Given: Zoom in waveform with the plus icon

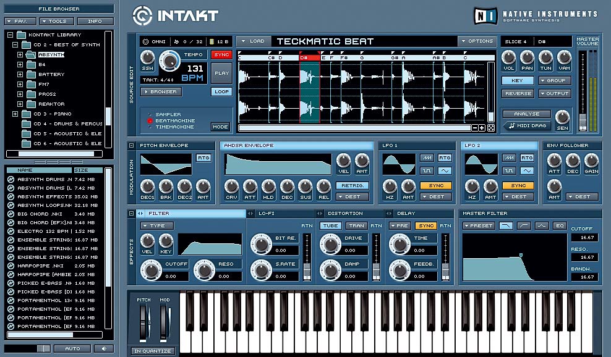Looking at the screenshot, I should [482, 128].
